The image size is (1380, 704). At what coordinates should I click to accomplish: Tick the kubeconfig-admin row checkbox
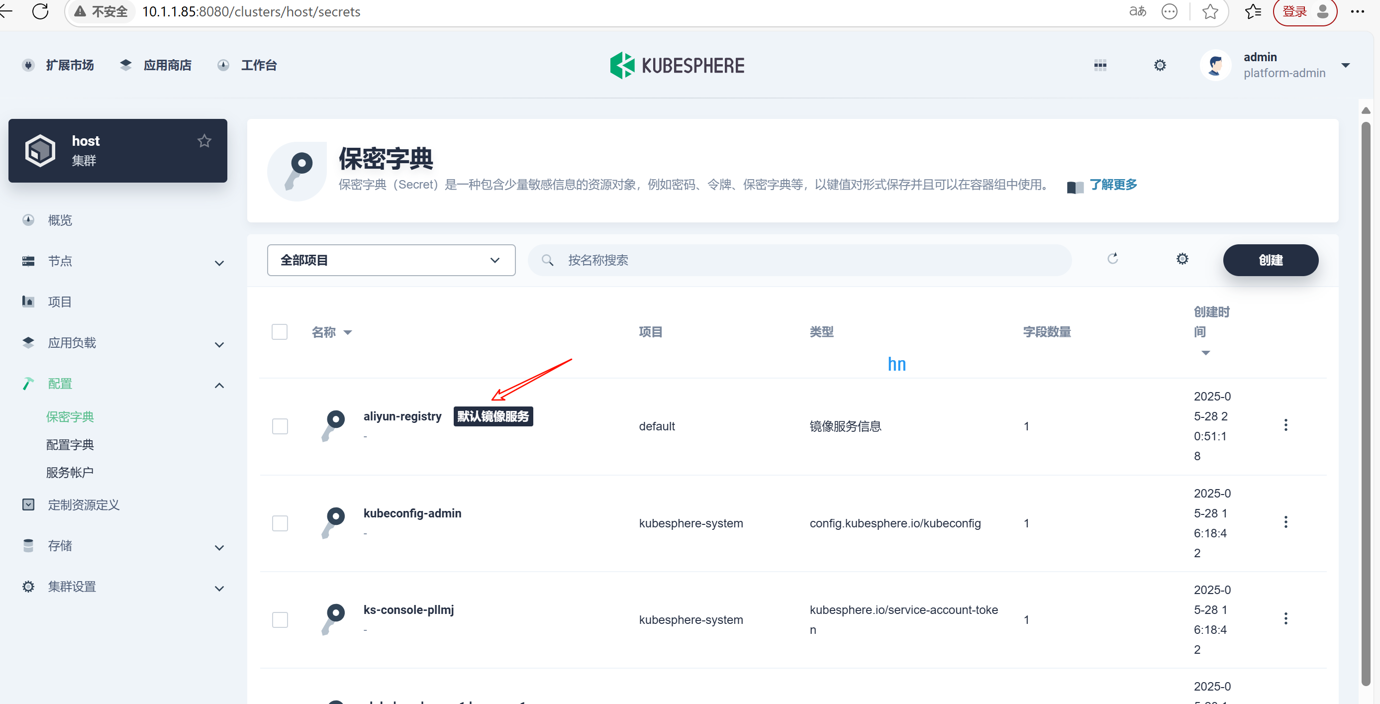click(x=280, y=523)
